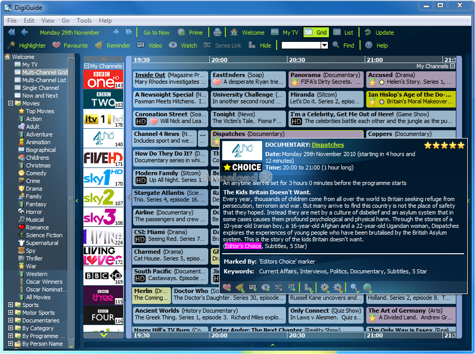Viewport: 475px width, 354px height.
Task: Open the File menu
Action: 12,21
